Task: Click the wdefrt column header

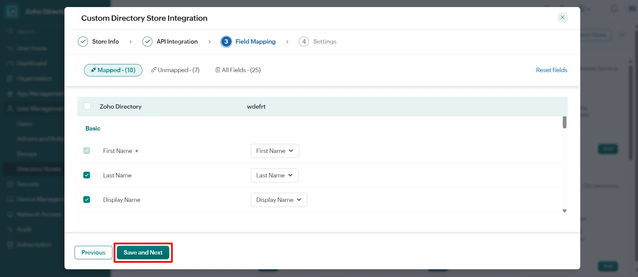Action: point(256,107)
